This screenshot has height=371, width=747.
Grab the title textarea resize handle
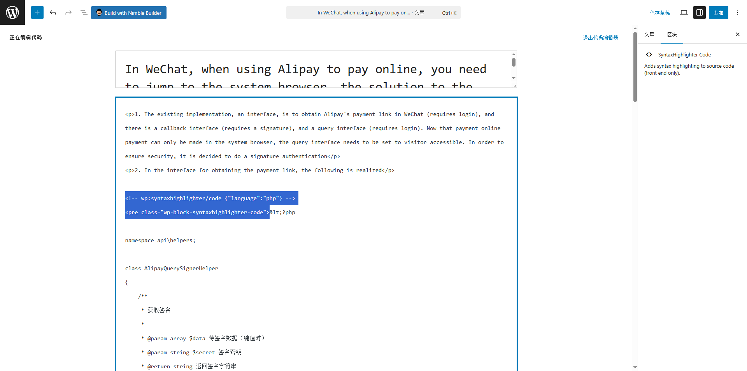point(514,85)
